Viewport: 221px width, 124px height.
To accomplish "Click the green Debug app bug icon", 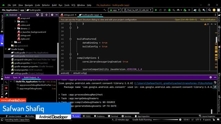I will 170,10.
